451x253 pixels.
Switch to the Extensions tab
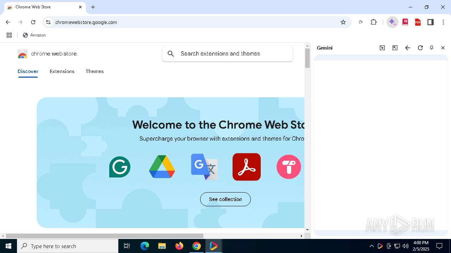coord(62,71)
